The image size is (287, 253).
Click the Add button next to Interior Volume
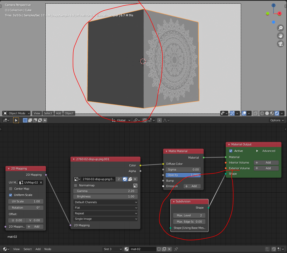[266, 163]
